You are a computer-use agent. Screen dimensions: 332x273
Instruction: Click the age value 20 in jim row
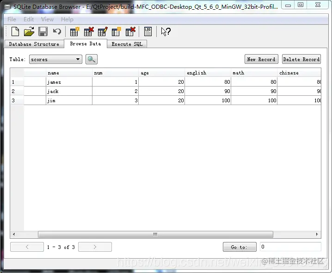[x=161, y=100]
